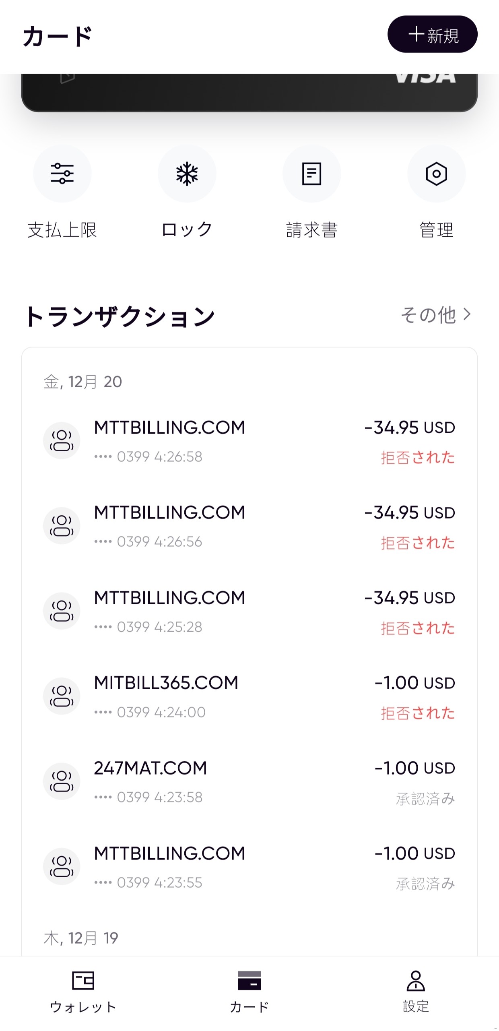Tap the snowflake lock card icon
Viewport: 499px width, 1031px height.
187,174
